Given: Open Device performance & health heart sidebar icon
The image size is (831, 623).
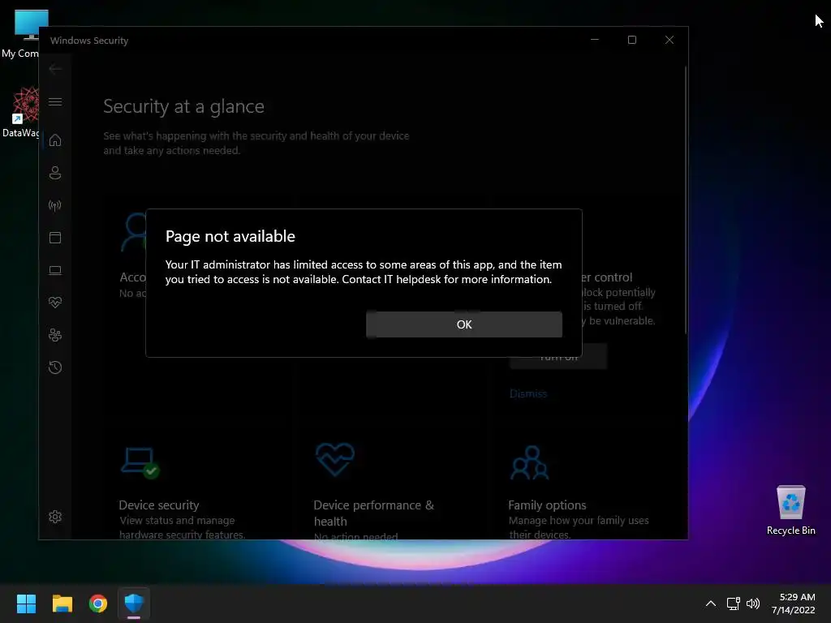Looking at the screenshot, I should coord(55,303).
